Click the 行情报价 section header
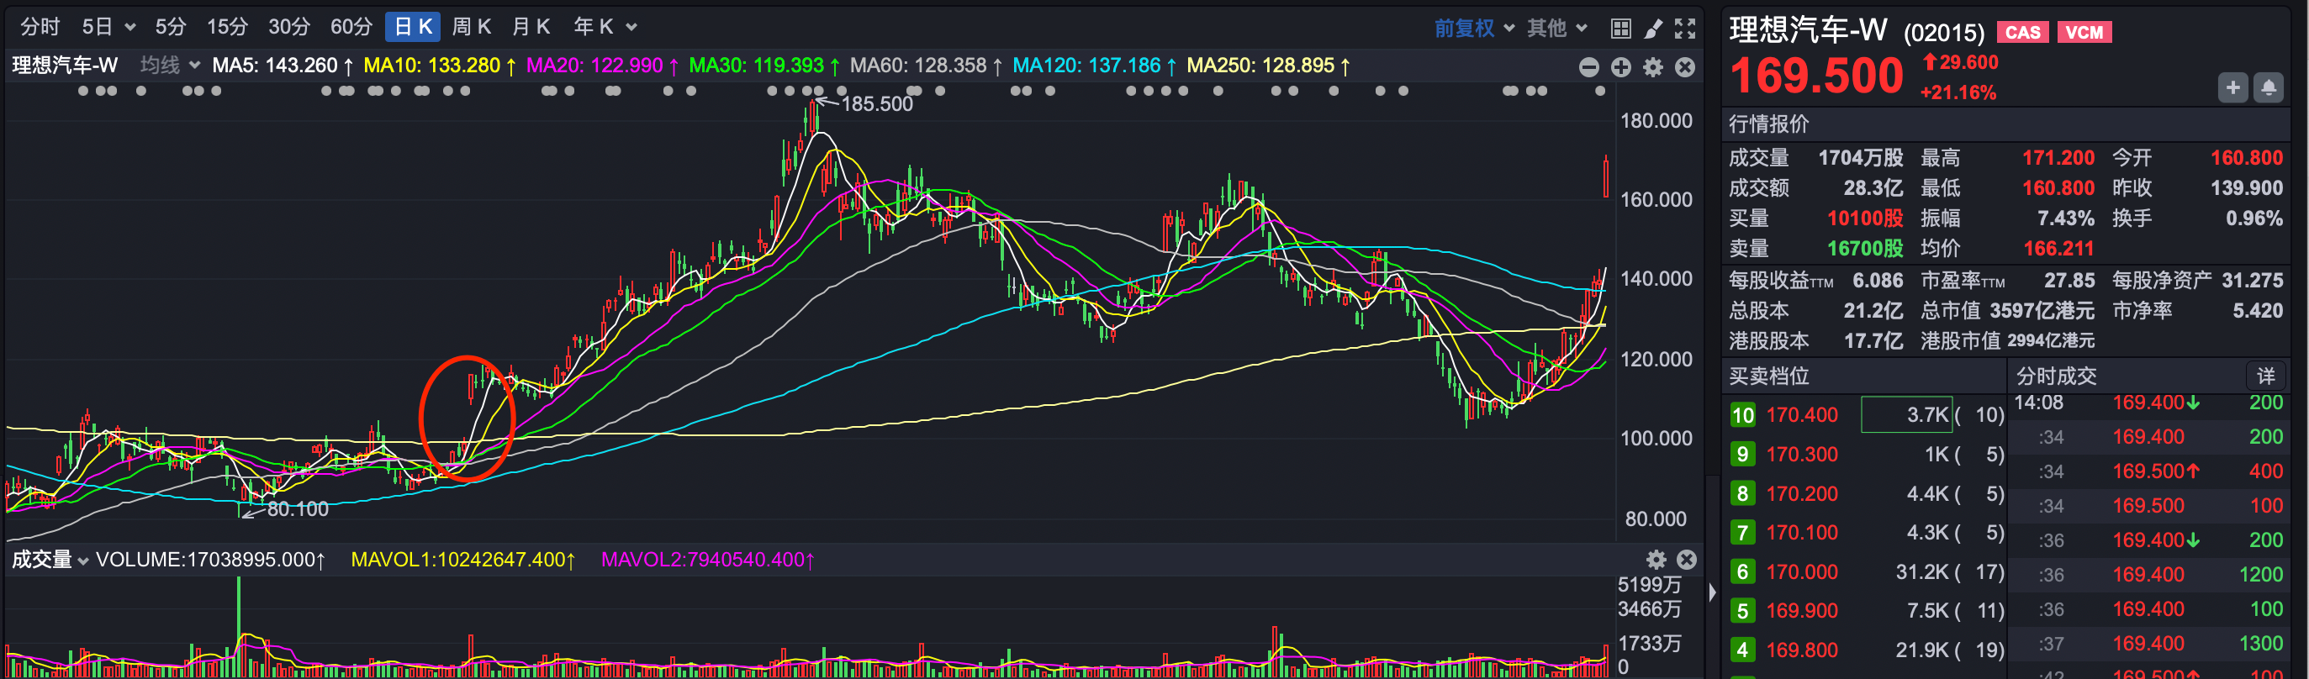This screenshot has height=679, width=2309. pos(1769,124)
